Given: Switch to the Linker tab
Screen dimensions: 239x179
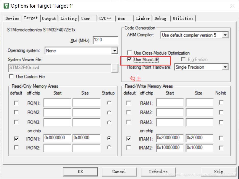Looking at the screenshot, I should click(143, 19).
